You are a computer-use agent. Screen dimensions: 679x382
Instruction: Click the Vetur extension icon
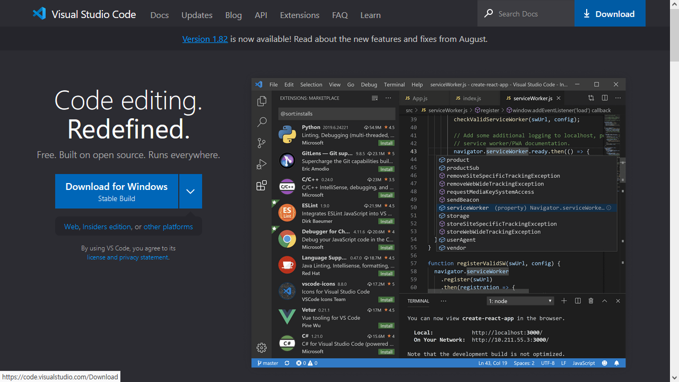(x=287, y=317)
